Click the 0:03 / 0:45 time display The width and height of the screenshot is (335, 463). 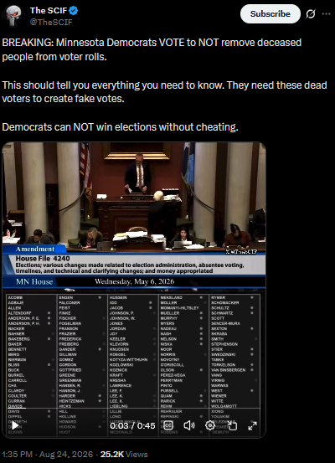132,425
